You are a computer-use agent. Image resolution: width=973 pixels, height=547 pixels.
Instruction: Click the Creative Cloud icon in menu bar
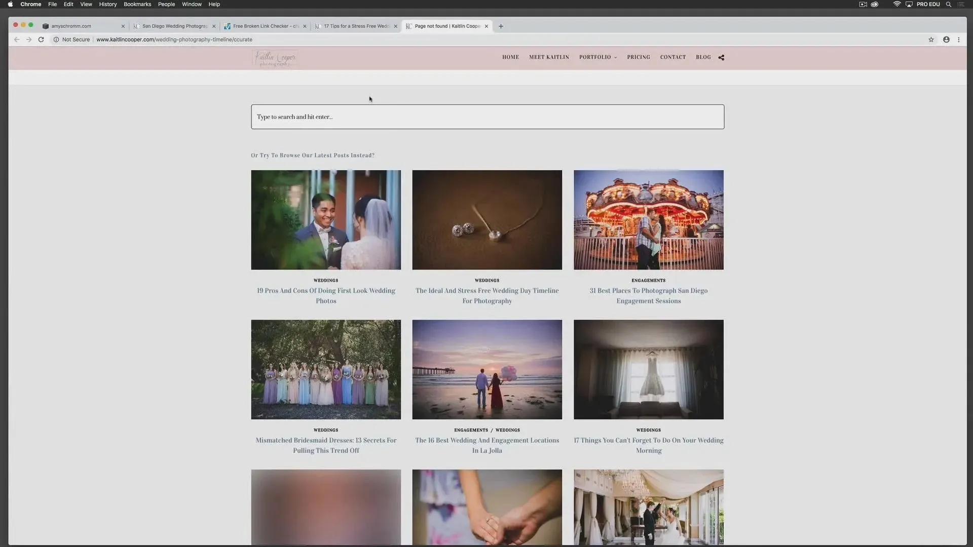(875, 4)
